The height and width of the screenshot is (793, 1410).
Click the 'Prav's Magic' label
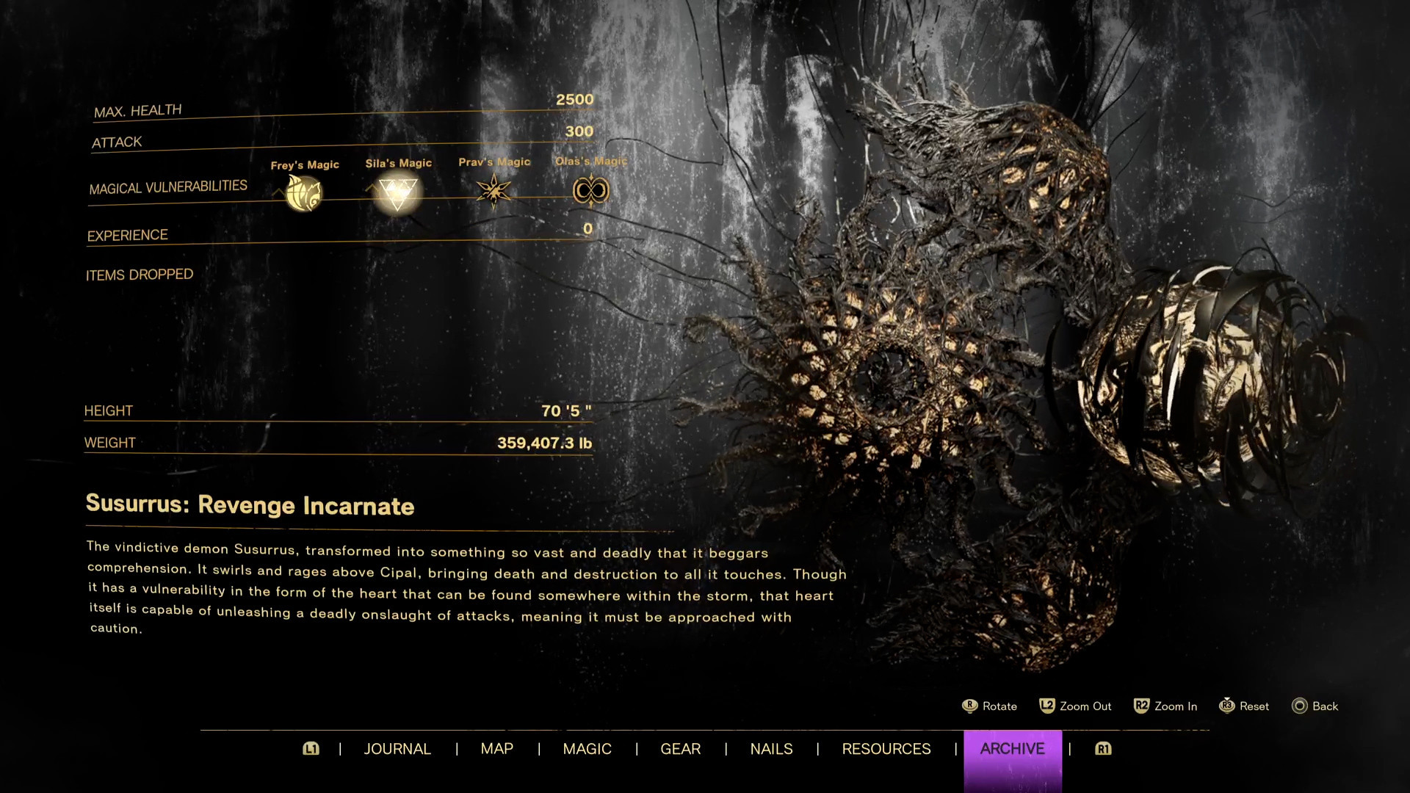(x=494, y=162)
